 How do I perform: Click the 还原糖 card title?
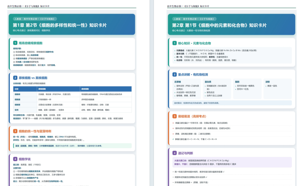[x=178, y=82]
